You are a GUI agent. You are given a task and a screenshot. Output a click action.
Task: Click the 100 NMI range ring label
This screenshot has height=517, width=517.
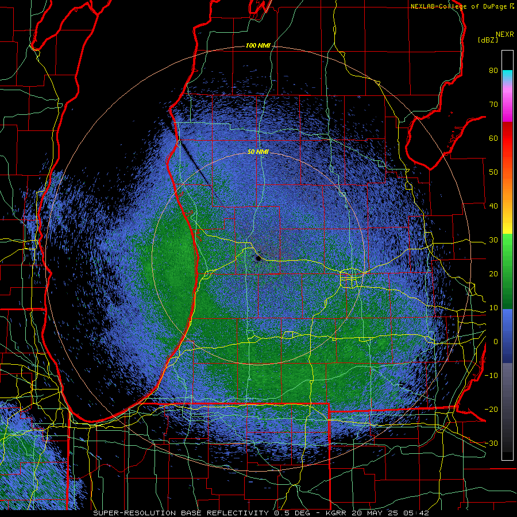click(x=258, y=45)
